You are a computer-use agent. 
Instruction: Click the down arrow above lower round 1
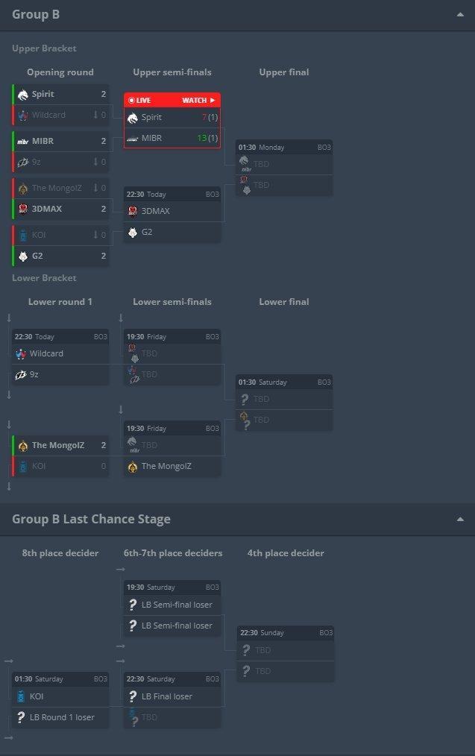(x=9, y=318)
